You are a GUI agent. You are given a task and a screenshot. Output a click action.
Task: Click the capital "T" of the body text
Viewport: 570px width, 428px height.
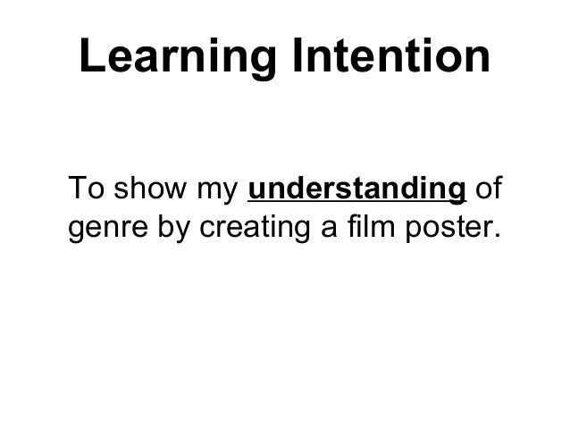76,190
